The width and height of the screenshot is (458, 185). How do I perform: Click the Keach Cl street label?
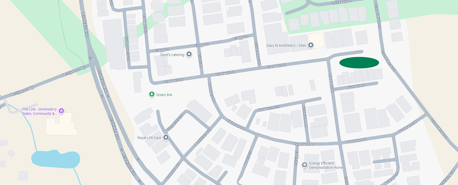click(x=248, y=159)
